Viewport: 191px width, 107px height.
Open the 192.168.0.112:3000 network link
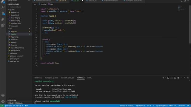[64, 91]
